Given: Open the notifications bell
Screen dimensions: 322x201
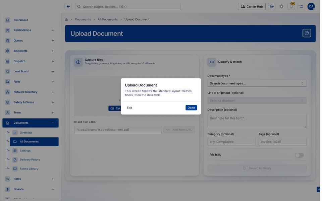Looking at the screenshot, I should (x=291, y=7).
